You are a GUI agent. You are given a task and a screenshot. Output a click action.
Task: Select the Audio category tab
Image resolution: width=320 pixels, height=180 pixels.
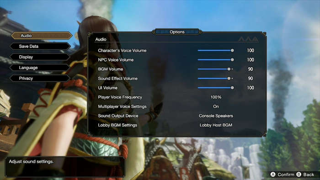tap(42, 36)
